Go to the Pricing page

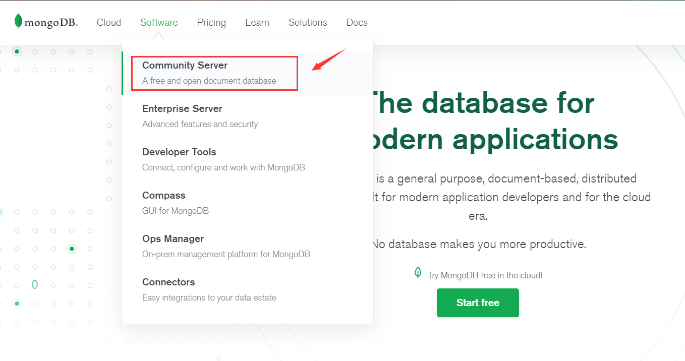pos(211,23)
